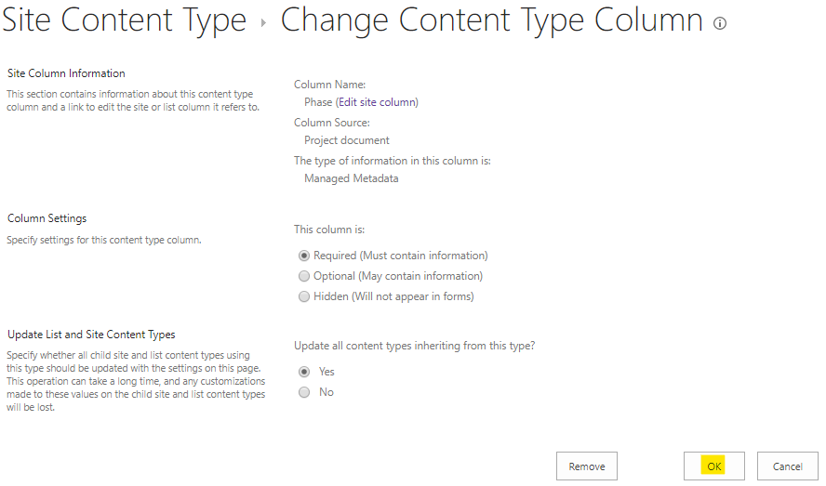Image resolution: width=826 pixels, height=486 pixels.
Task: Choose the Hidden radio button
Action: (x=304, y=297)
